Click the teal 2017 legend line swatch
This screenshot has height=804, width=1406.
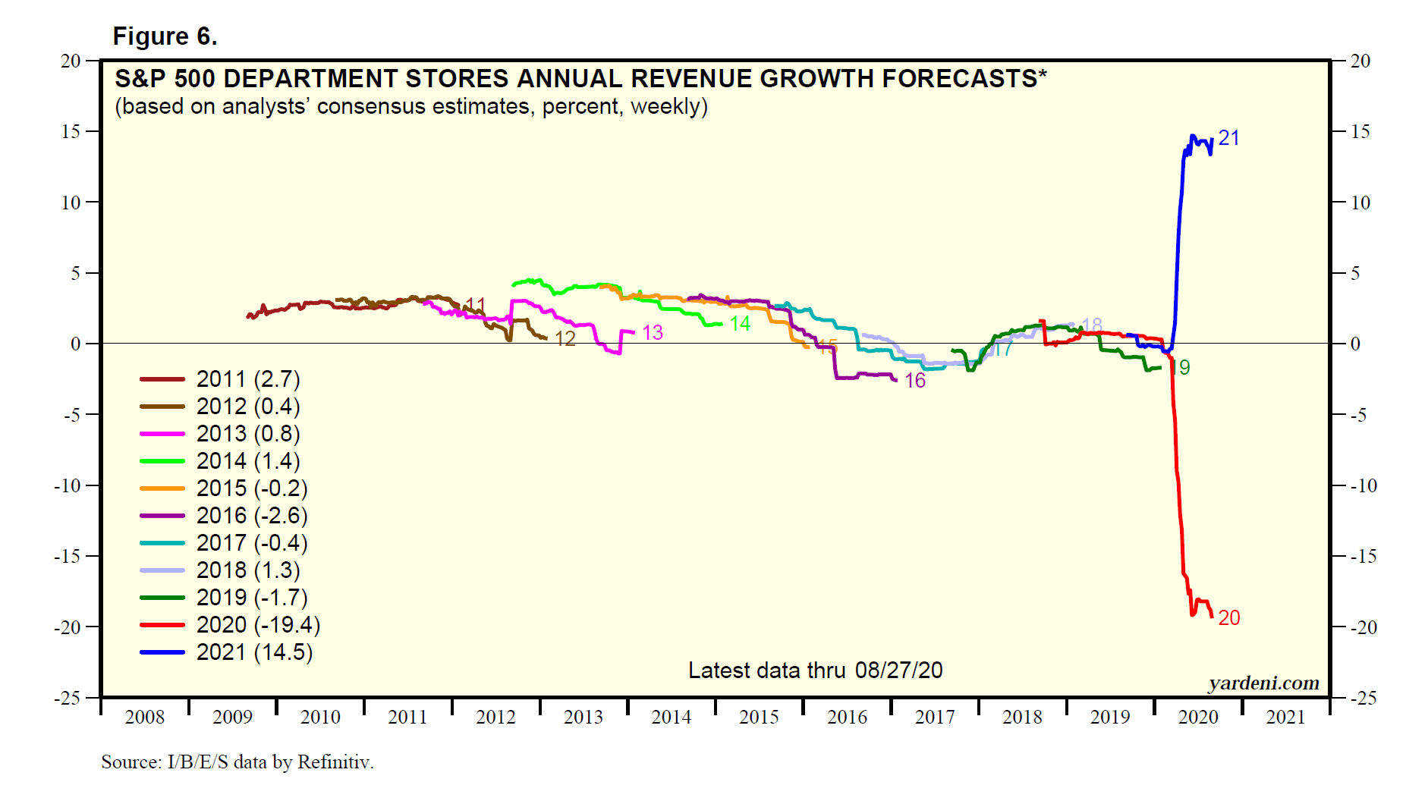click(162, 543)
